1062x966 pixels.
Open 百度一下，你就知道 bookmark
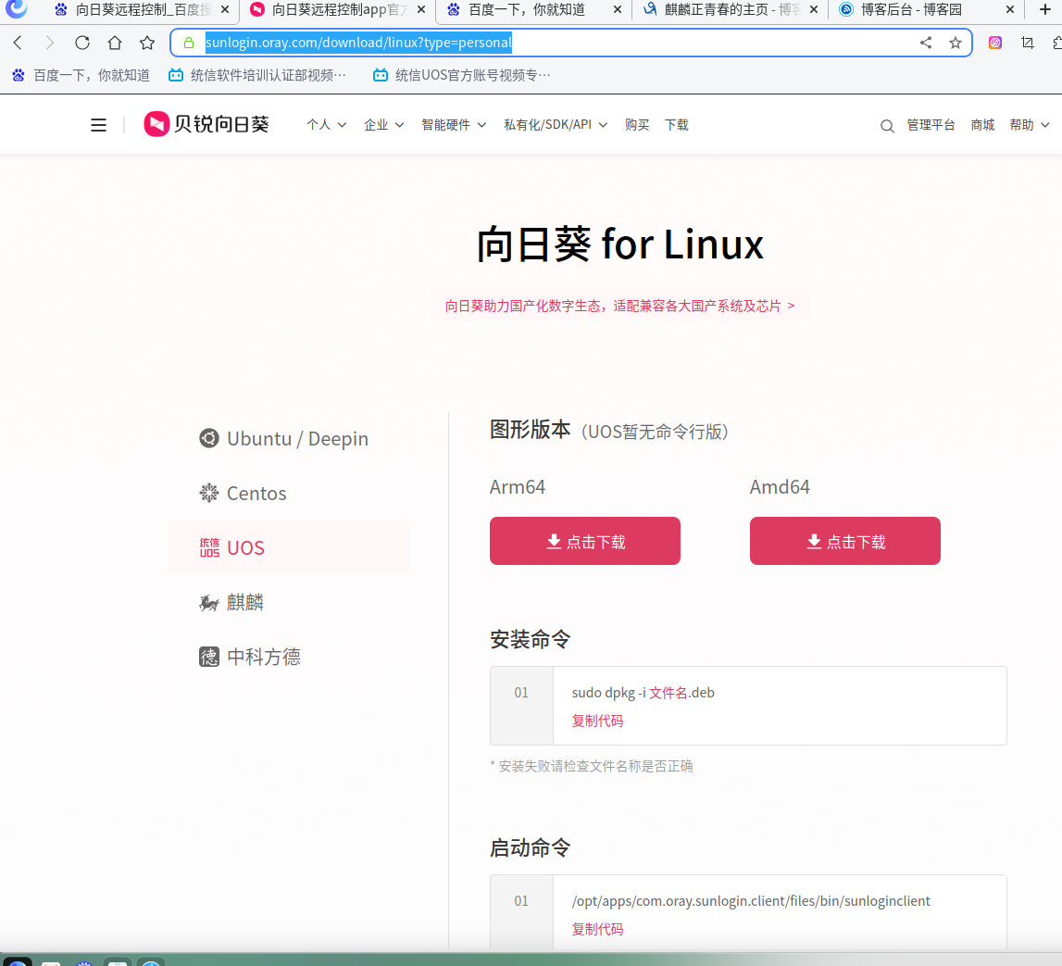pos(81,75)
